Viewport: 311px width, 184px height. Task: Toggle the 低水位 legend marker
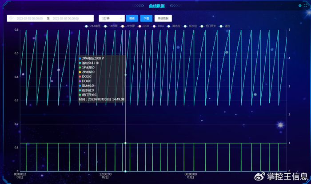point(192,26)
